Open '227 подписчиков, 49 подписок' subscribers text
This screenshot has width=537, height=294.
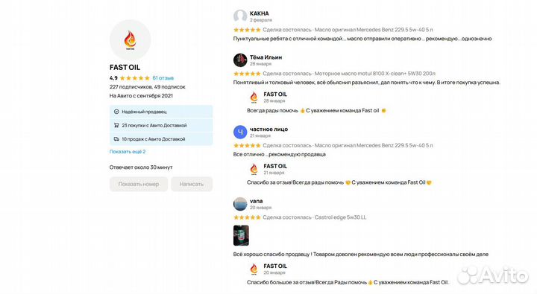(147, 87)
